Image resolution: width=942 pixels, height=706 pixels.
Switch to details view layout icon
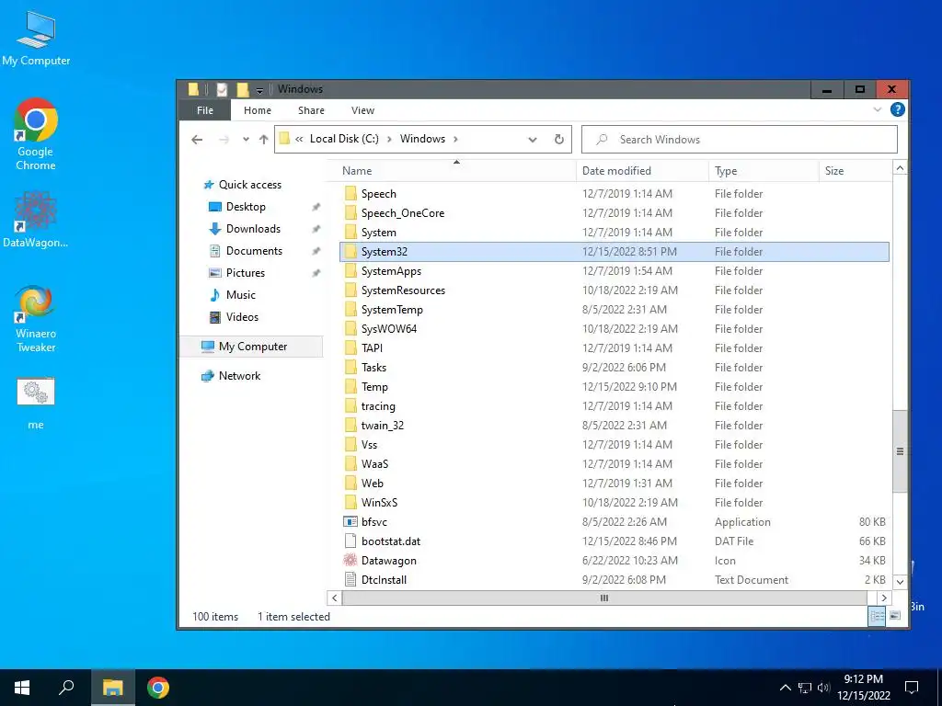877,616
